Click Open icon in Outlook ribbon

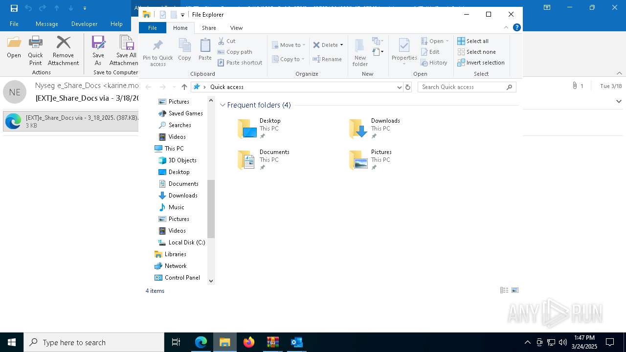[x=14, y=47]
